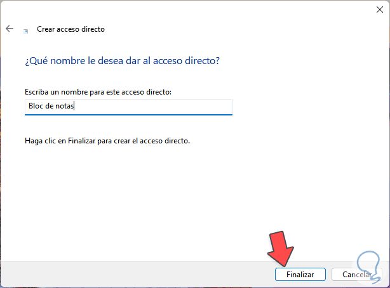Image resolution: width=390 pixels, height=288 pixels.
Task: Click the text "Bloc de notas" in the field
Action: pyautogui.click(x=51, y=107)
